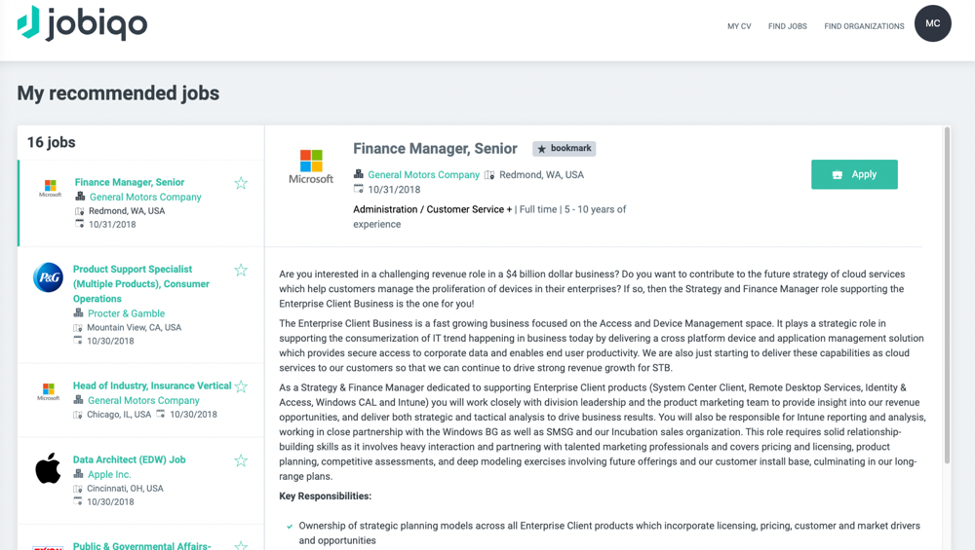The image size is (975, 550).
Task: Star the Head of Industry job
Action: tap(241, 386)
